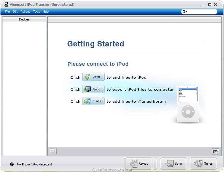Image resolution: width=224 pixels, height=172 pixels.
Task: Click the iPod device illustration
Action: pos(188,104)
